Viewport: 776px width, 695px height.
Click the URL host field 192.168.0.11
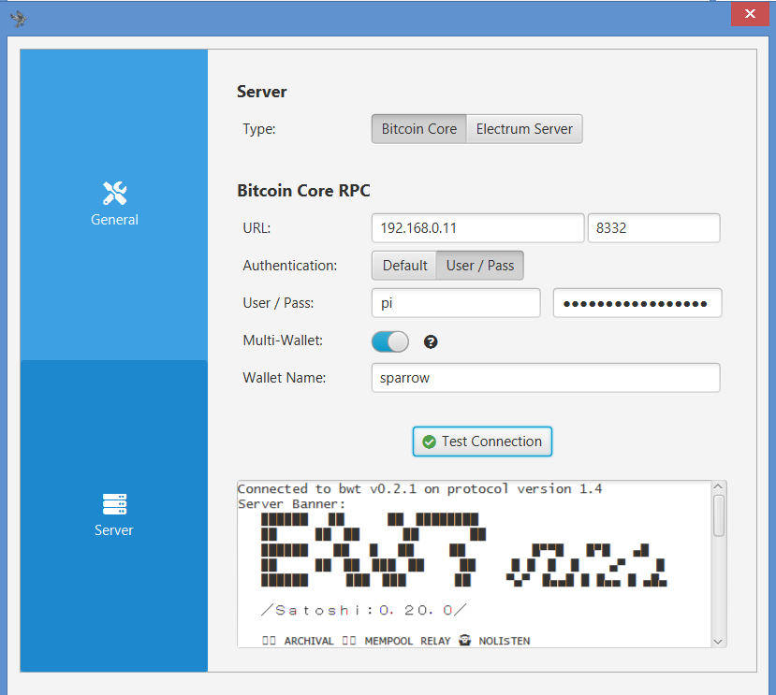pos(477,228)
